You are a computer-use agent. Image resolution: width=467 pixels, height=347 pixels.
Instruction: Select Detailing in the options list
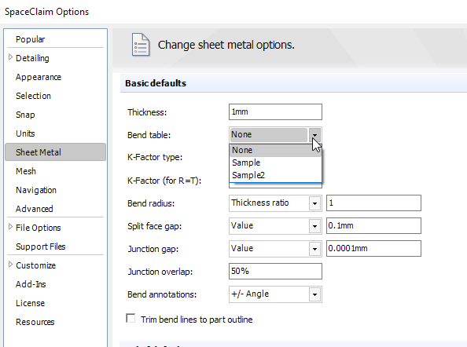(32, 58)
